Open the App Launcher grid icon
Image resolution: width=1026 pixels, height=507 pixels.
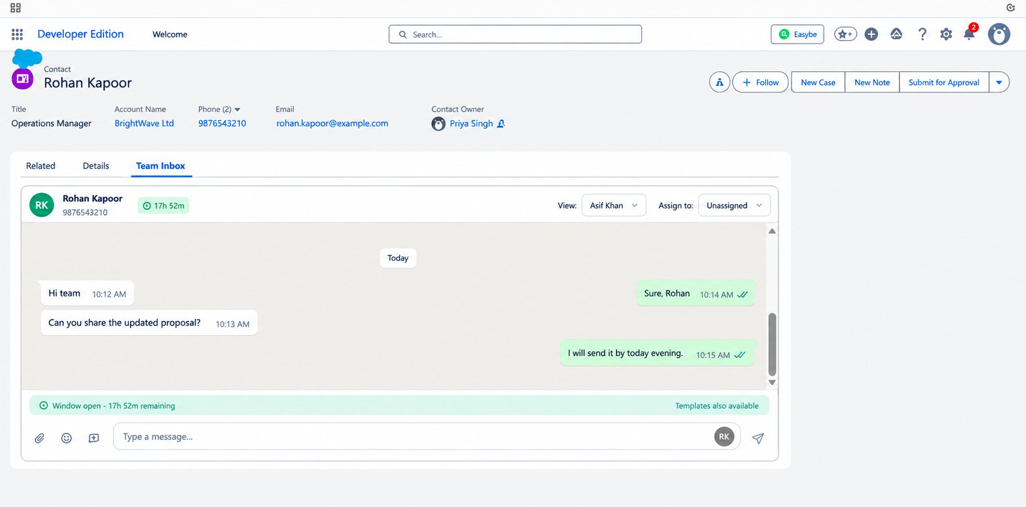(x=17, y=34)
